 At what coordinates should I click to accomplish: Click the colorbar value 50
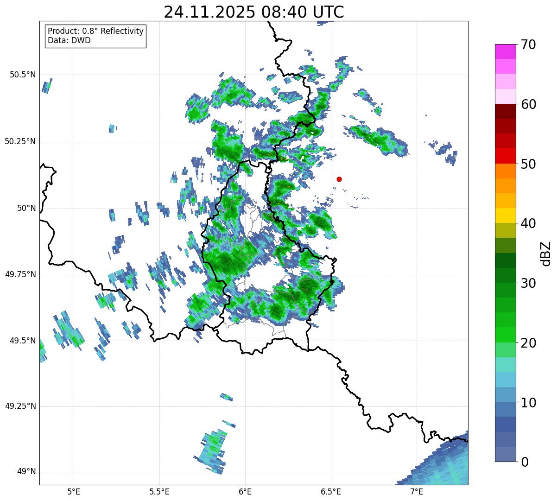tap(528, 164)
